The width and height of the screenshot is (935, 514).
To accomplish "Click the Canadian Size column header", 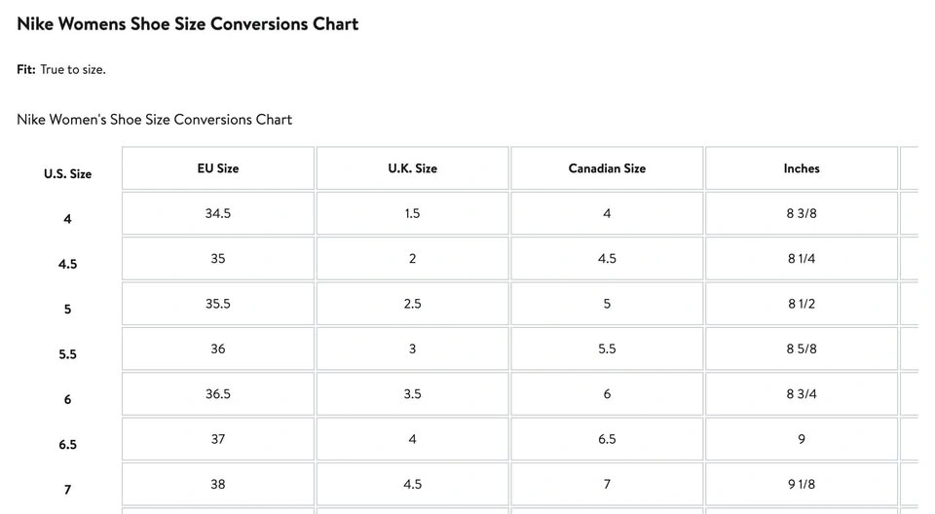I will tap(607, 168).
